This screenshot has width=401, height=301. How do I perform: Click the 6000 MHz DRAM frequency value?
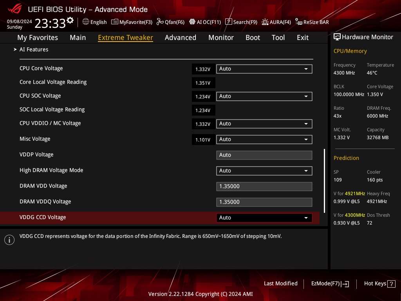coord(378,116)
